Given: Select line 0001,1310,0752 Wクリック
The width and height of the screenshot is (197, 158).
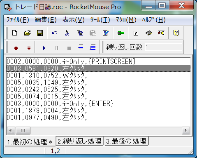Looking at the screenshot, I should 98,75.
